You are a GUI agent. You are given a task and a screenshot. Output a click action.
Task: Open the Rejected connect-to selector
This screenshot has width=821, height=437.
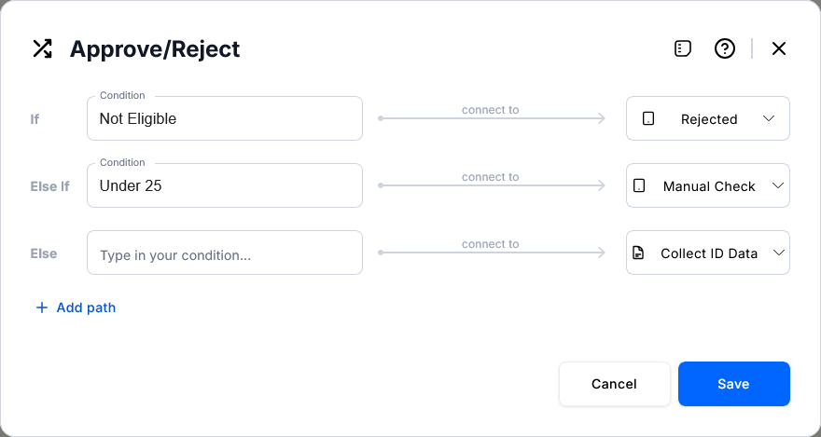click(x=708, y=119)
